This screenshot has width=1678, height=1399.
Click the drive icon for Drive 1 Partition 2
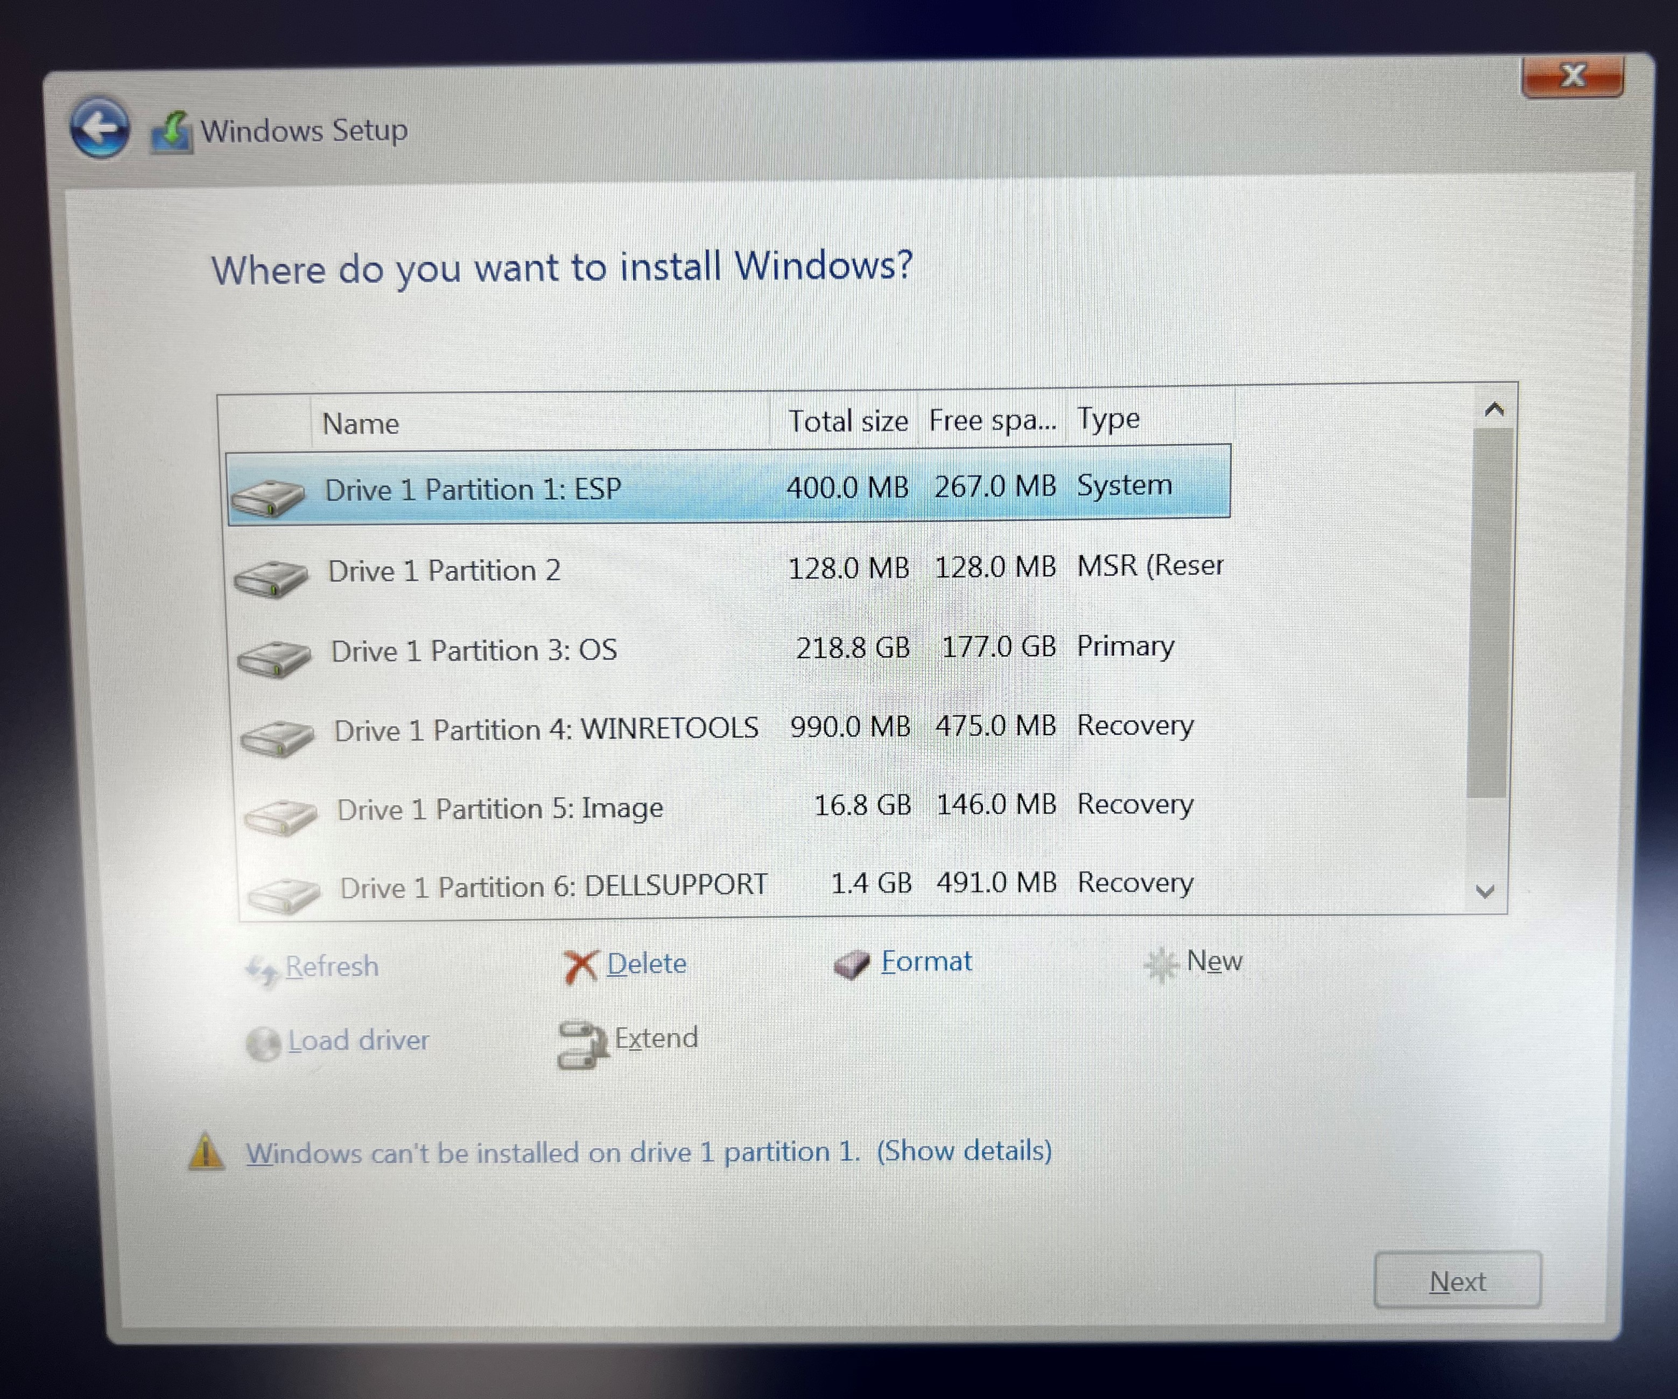(x=271, y=579)
